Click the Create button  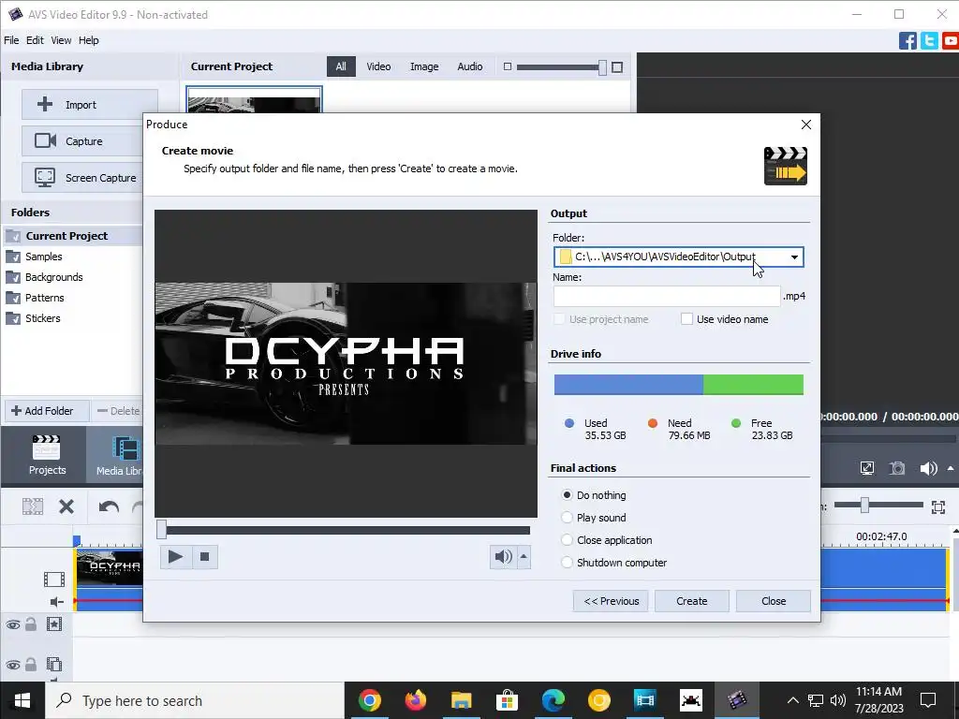pos(692,601)
